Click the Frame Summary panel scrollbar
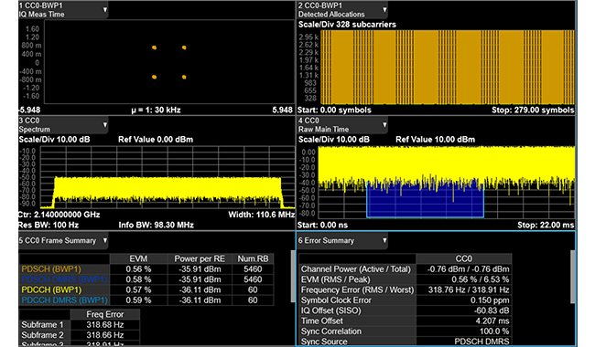 293,276
